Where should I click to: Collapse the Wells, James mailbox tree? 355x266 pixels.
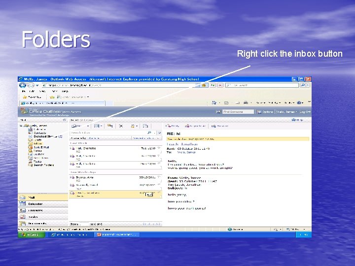coord(21,126)
